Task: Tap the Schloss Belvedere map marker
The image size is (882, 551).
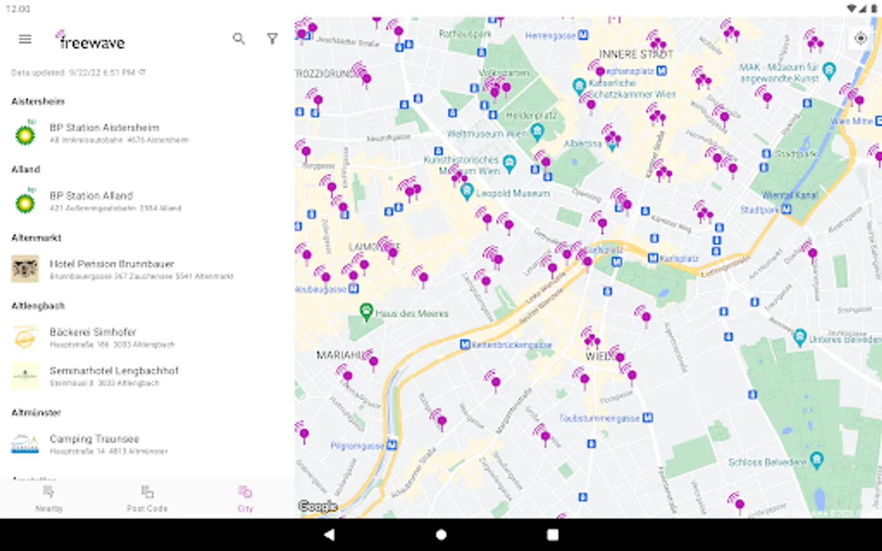Action: click(816, 460)
